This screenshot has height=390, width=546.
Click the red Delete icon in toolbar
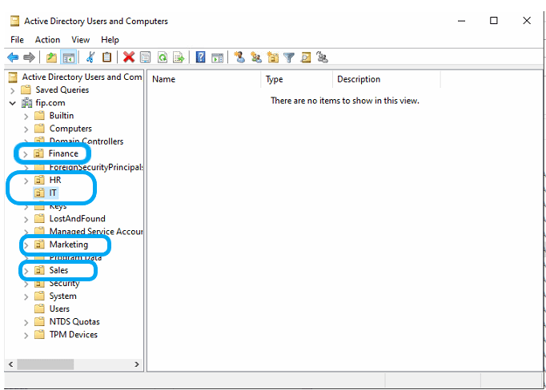point(128,58)
